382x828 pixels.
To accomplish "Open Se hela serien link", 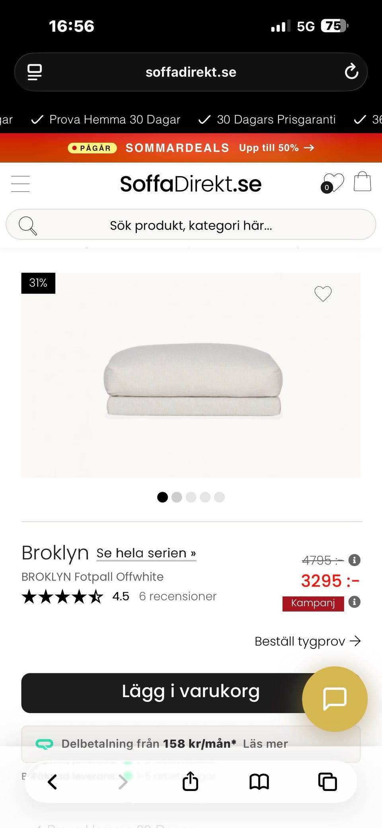I will (x=146, y=553).
